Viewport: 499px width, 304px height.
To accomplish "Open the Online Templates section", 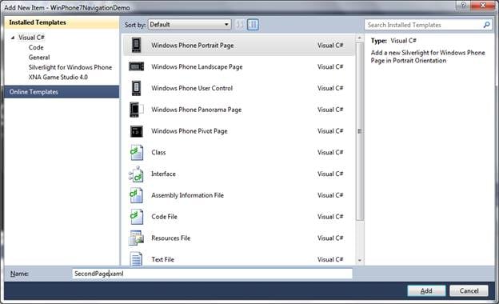I will point(62,92).
